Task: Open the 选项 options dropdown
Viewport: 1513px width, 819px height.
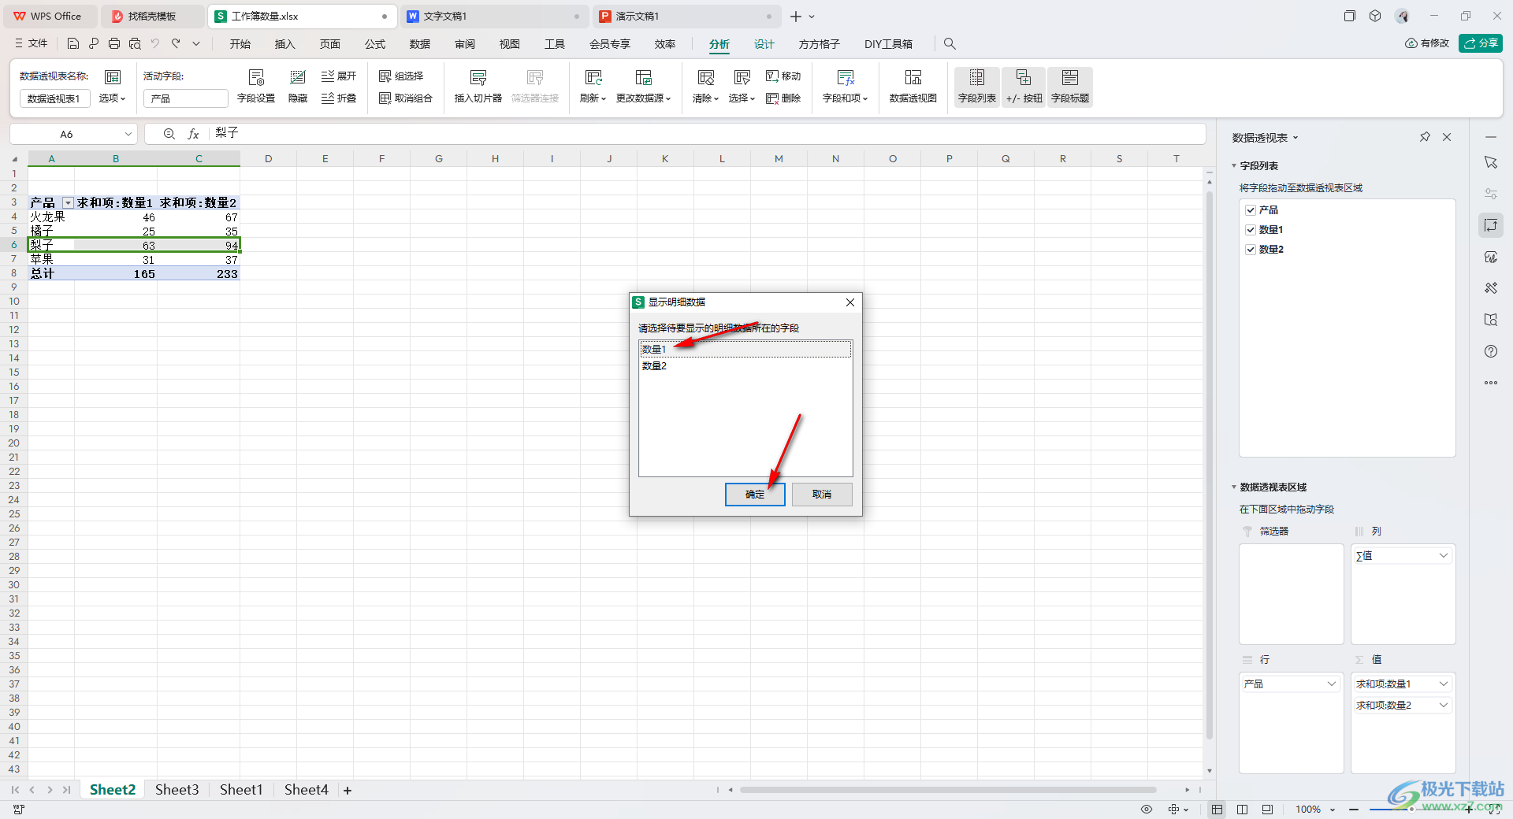Action: pos(113,98)
